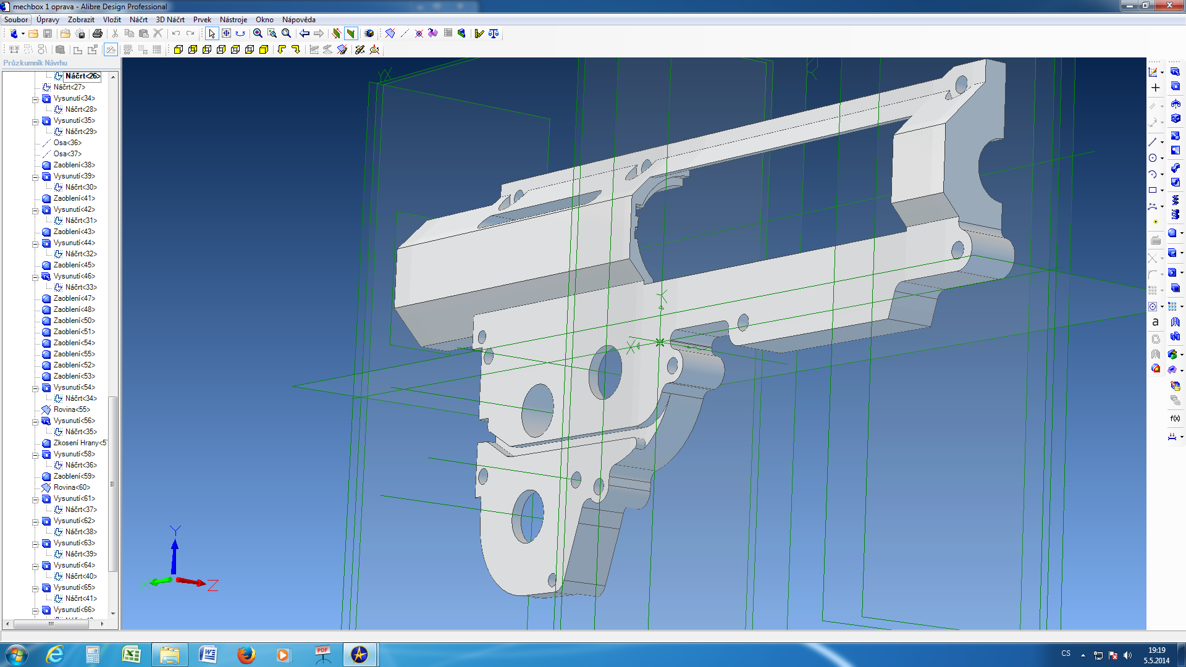Select the Line sketch tool
The image size is (1186, 667).
coord(1153,142)
